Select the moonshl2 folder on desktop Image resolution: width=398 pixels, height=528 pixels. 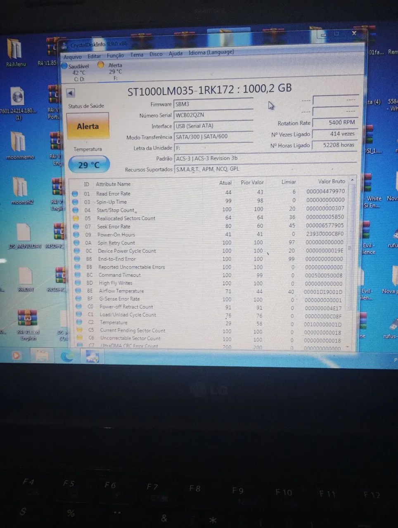21,191
